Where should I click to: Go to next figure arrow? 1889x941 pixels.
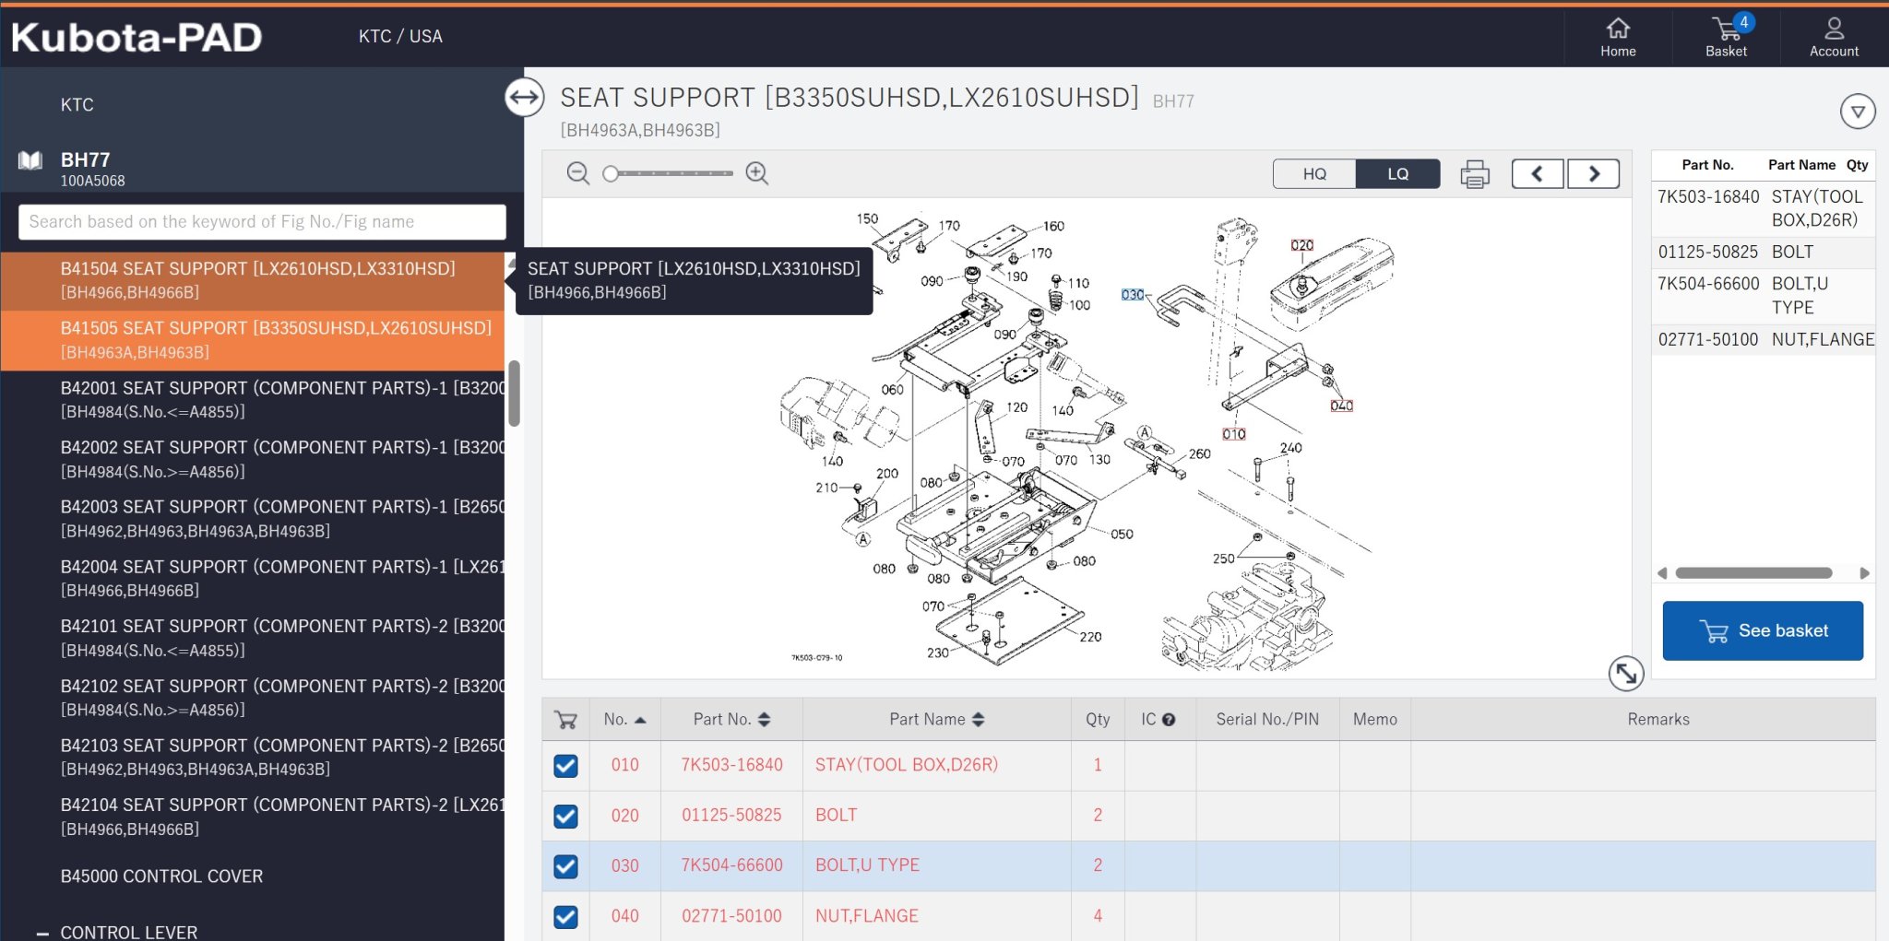tap(1593, 174)
